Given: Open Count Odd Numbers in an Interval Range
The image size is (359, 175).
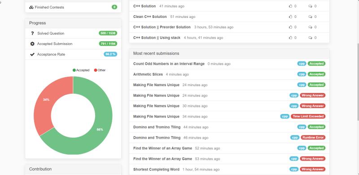Looking at the screenshot, I should [x=169, y=64].
